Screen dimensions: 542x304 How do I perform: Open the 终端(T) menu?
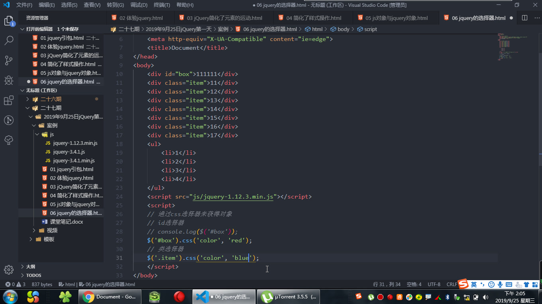[162, 5]
